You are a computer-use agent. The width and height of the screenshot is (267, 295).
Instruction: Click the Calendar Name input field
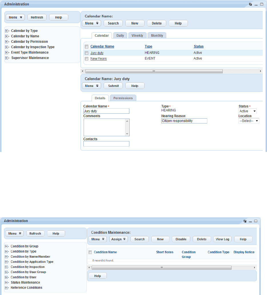[x=106, y=111]
